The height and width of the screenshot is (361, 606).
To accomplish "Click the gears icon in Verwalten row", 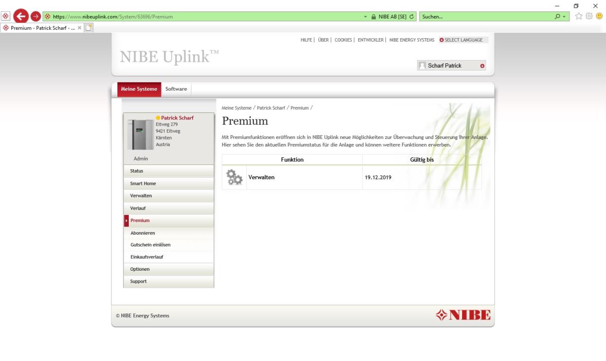I will [x=234, y=178].
